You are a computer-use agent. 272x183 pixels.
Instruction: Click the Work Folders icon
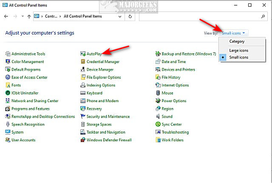[158, 140]
